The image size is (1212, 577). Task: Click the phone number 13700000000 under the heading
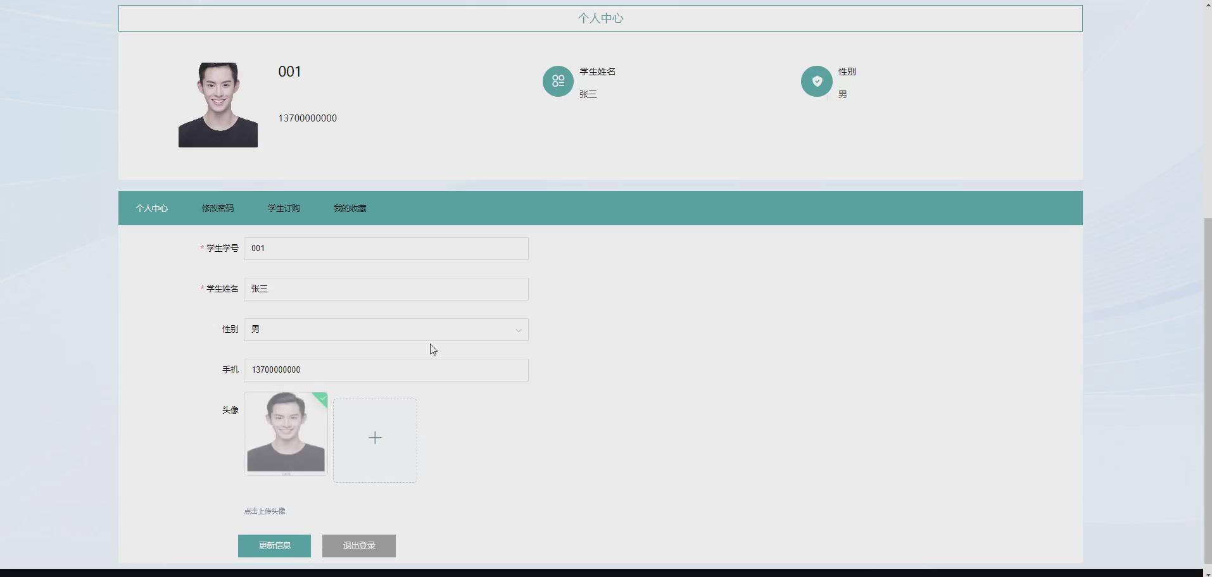[x=308, y=118]
